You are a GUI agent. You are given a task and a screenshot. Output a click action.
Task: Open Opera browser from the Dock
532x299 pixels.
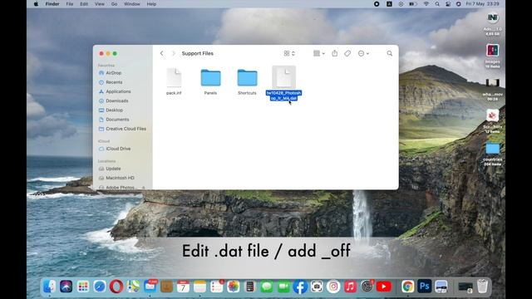pos(116,287)
